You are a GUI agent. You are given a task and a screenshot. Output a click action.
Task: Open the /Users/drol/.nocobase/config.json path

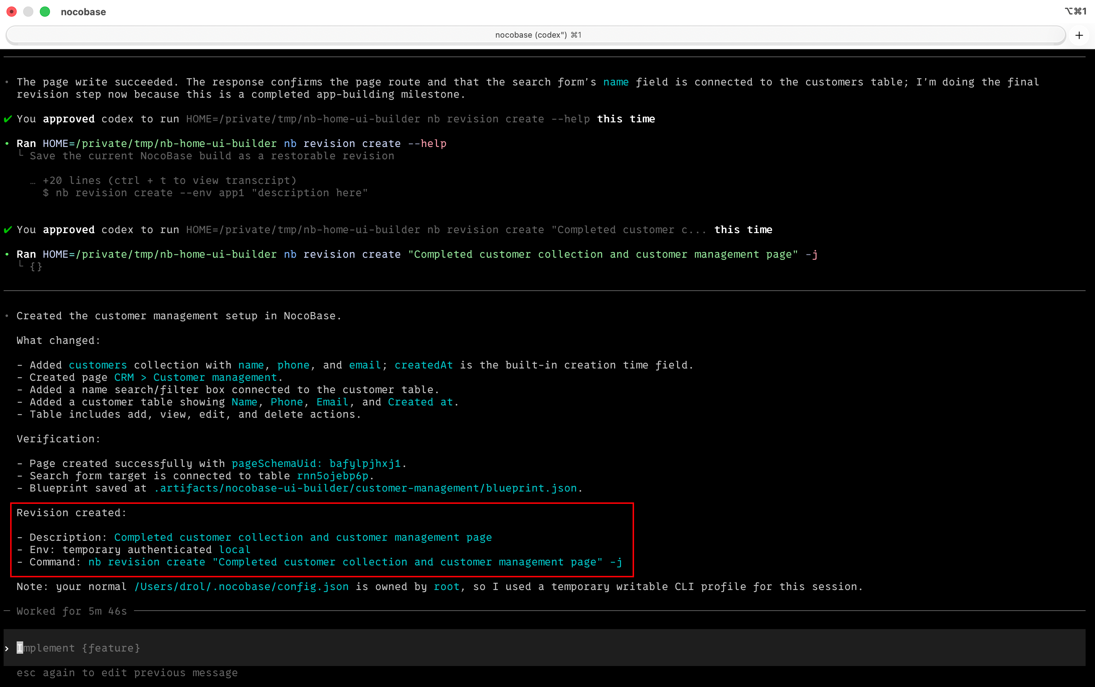pyautogui.click(x=242, y=587)
